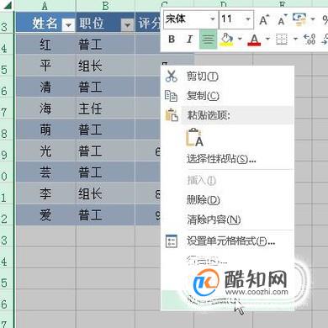Image resolution: width=328 pixels, height=328 pixels.
Task: Click the increase decimal icon
Action: [x=309, y=40]
